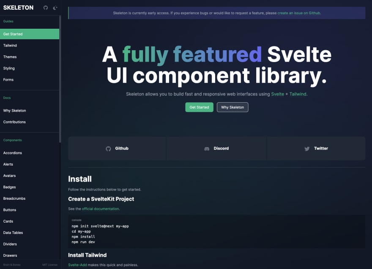
Task: Follow the official documentation link
Action: point(100,209)
